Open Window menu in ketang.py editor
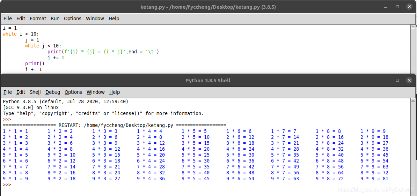Screen dimensions: 417x196 tap(95, 18)
